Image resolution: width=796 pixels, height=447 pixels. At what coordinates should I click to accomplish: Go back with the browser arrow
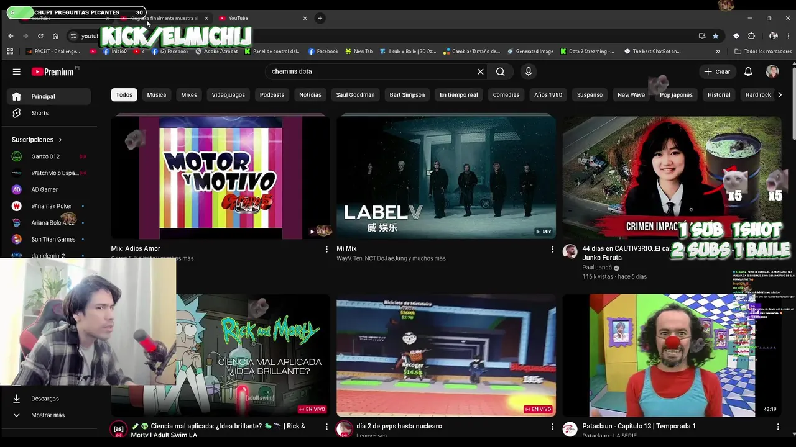(x=11, y=36)
